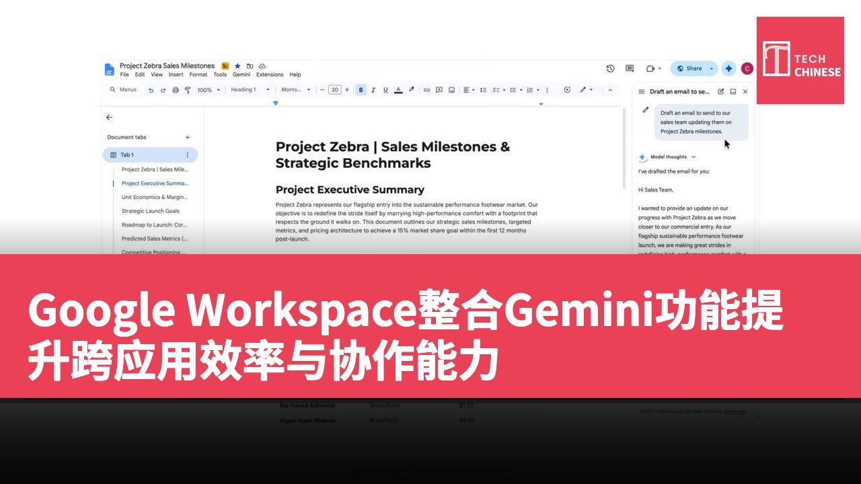Open the Help menu

(x=295, y=75)
